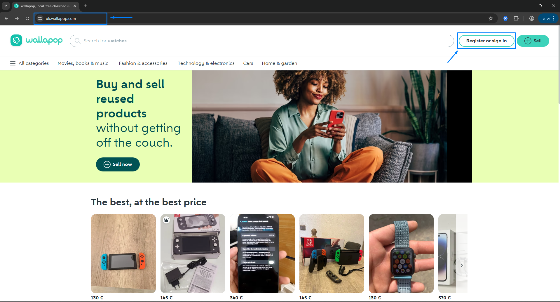Click the crown badge on Switch Lite listing

pyautogui.click(x=166, y=220)
